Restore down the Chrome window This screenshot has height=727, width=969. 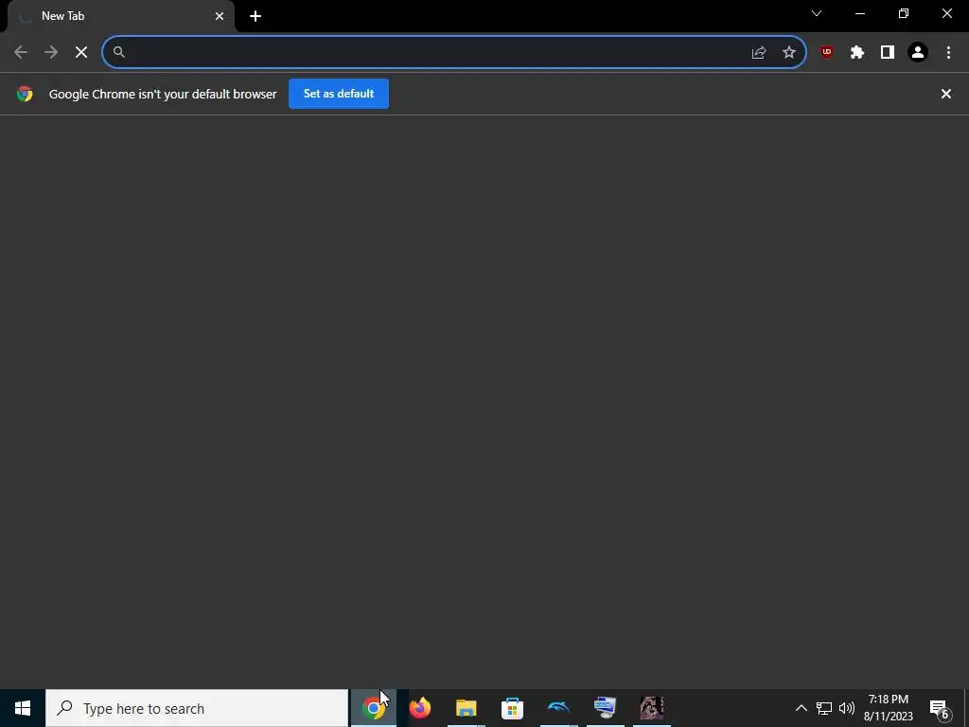(904, 13)
